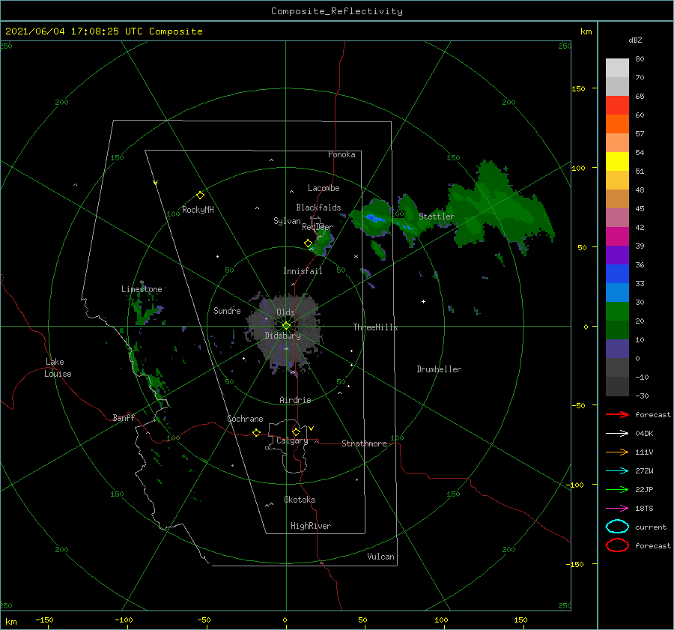Click the Composite_Reflectivity title
The height and width of the screenshot is (630, 674).
(x=336, y=11)
